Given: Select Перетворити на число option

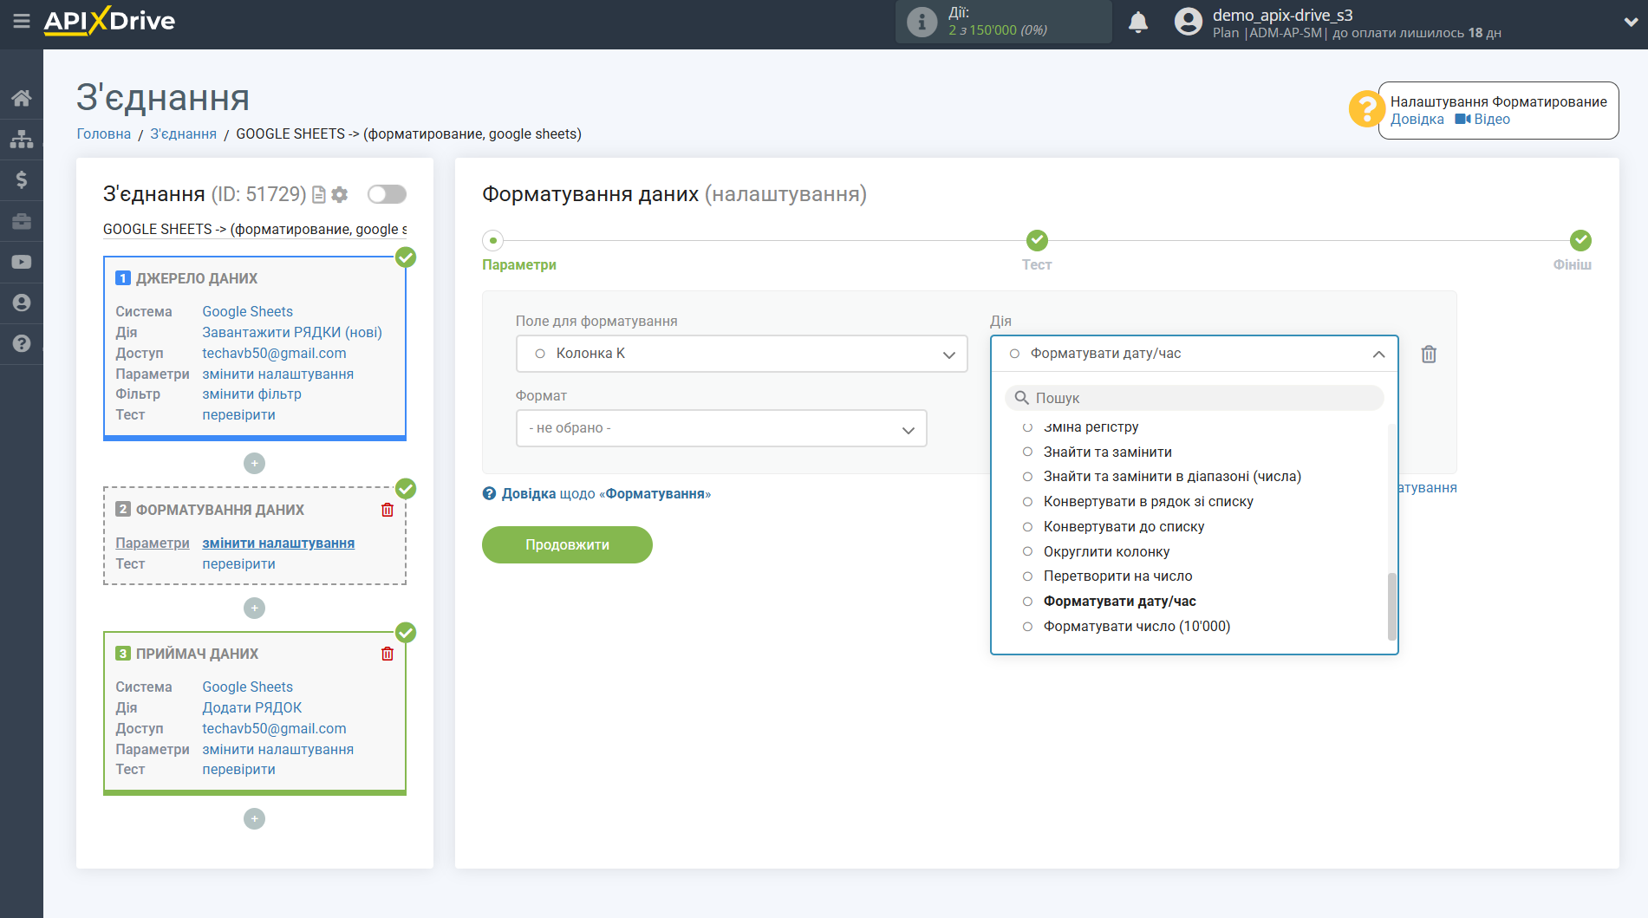Looking at the screenshot, I should click(1117, 576).
